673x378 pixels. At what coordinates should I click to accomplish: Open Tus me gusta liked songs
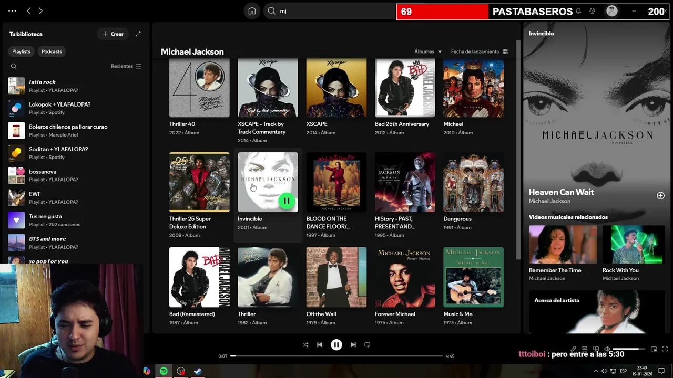[75, 220]
